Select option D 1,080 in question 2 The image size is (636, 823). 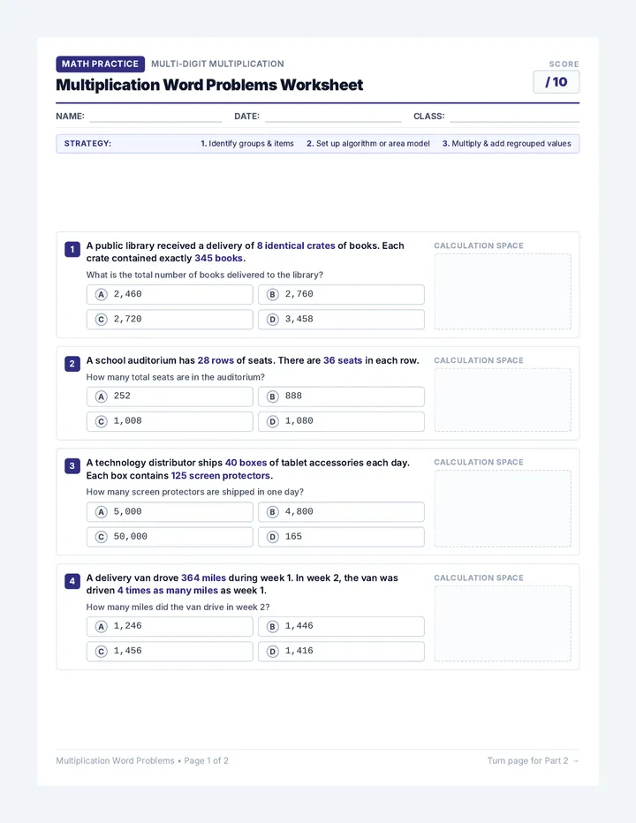point(341,421)
